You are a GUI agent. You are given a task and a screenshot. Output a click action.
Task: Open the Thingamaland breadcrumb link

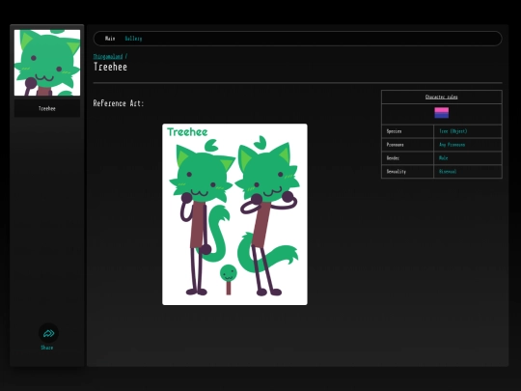pos(108,57)
